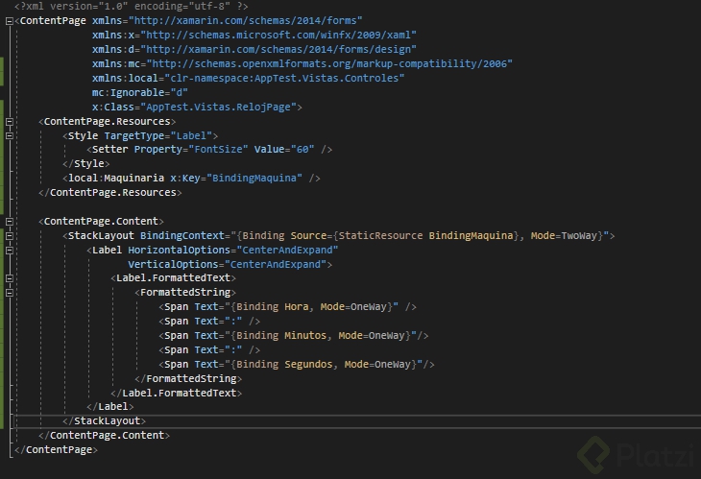Screen dimensions: 701x479
Task: Click the opening ContentPage.Resources tag
Action: [108, 122]
